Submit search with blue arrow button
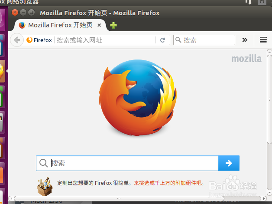The height and width of the screenshot is (204, 272). click(x=229, y=163)
